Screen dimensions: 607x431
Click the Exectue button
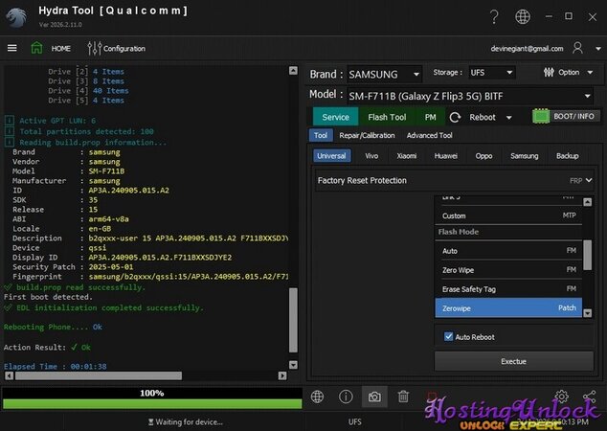(x=513, y=361)
